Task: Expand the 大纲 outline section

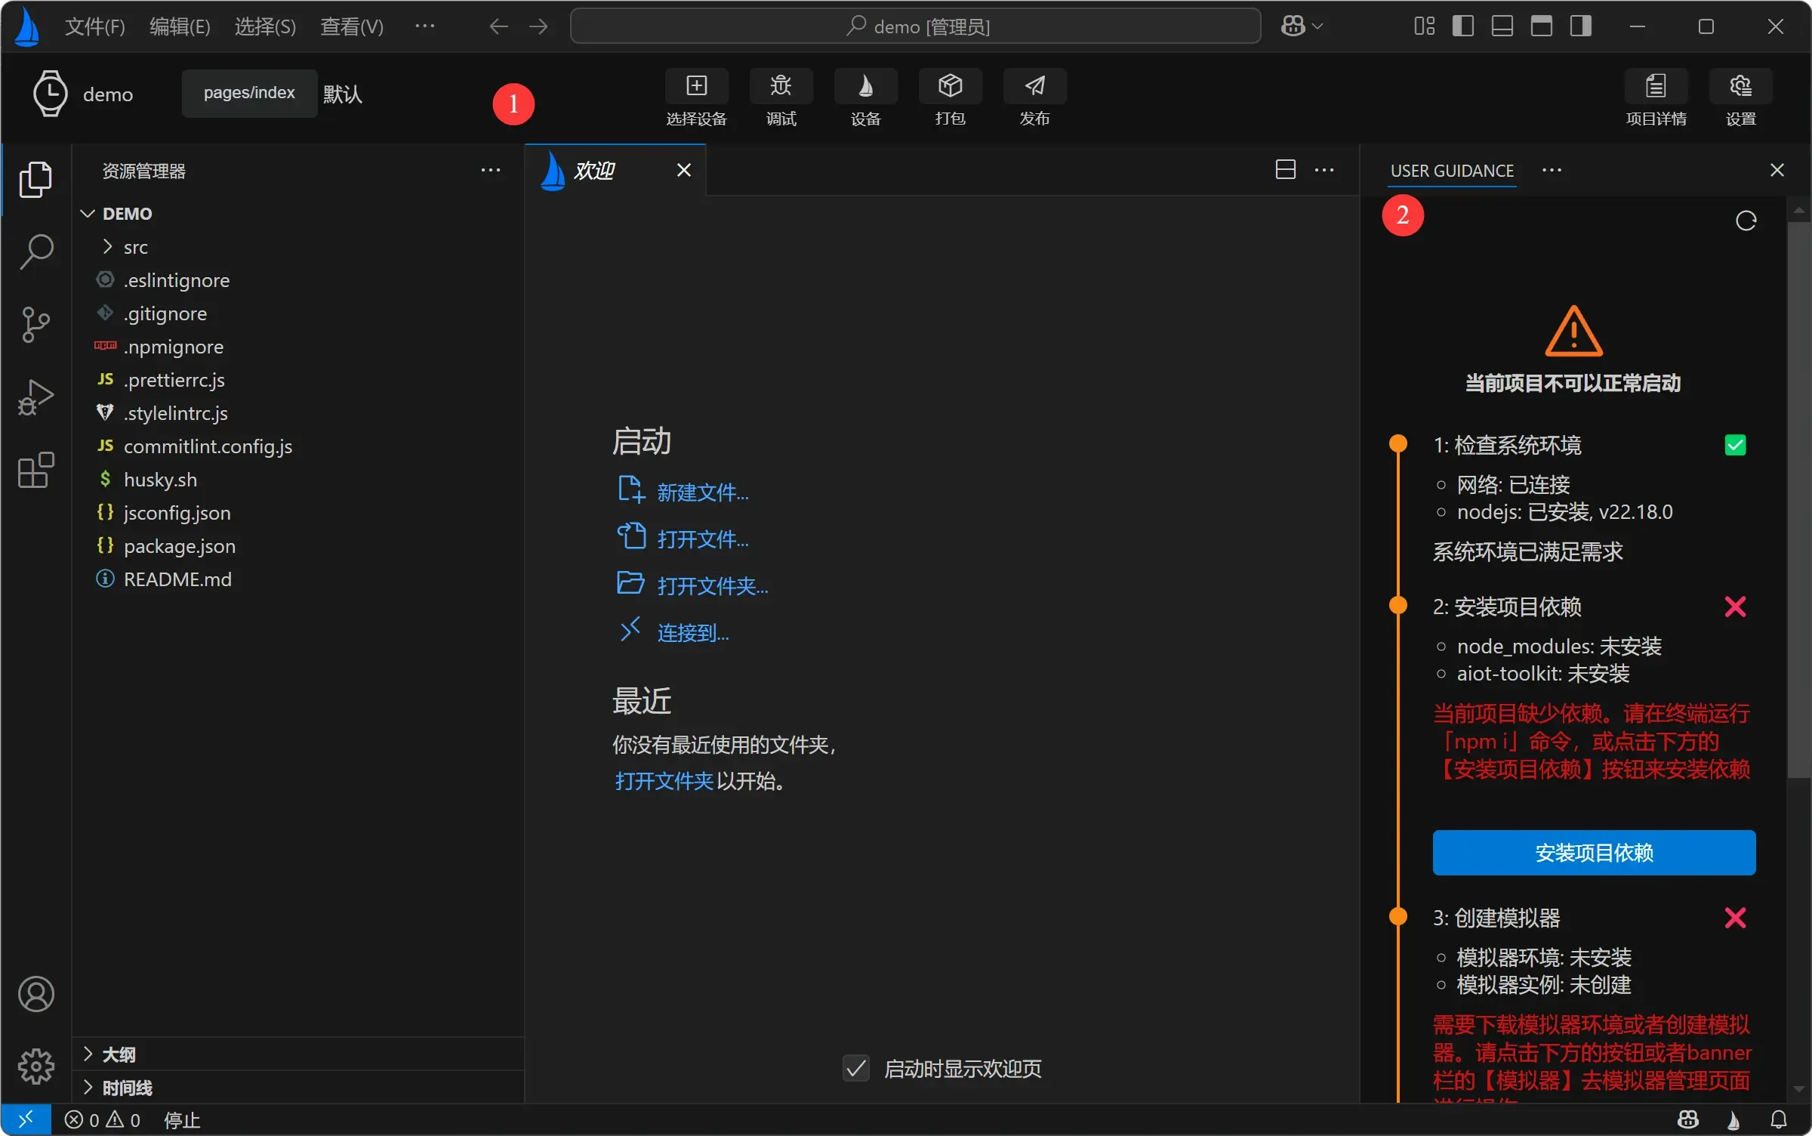Action: point(88,1054)
